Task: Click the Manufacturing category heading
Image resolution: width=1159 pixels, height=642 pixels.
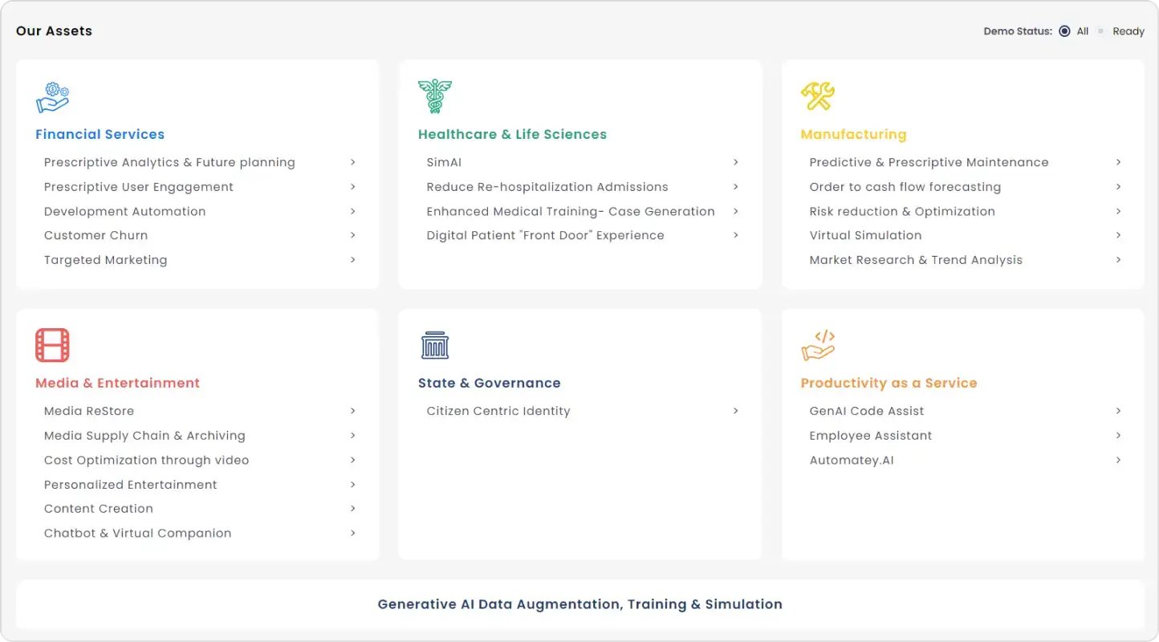Action: point(853,134)
